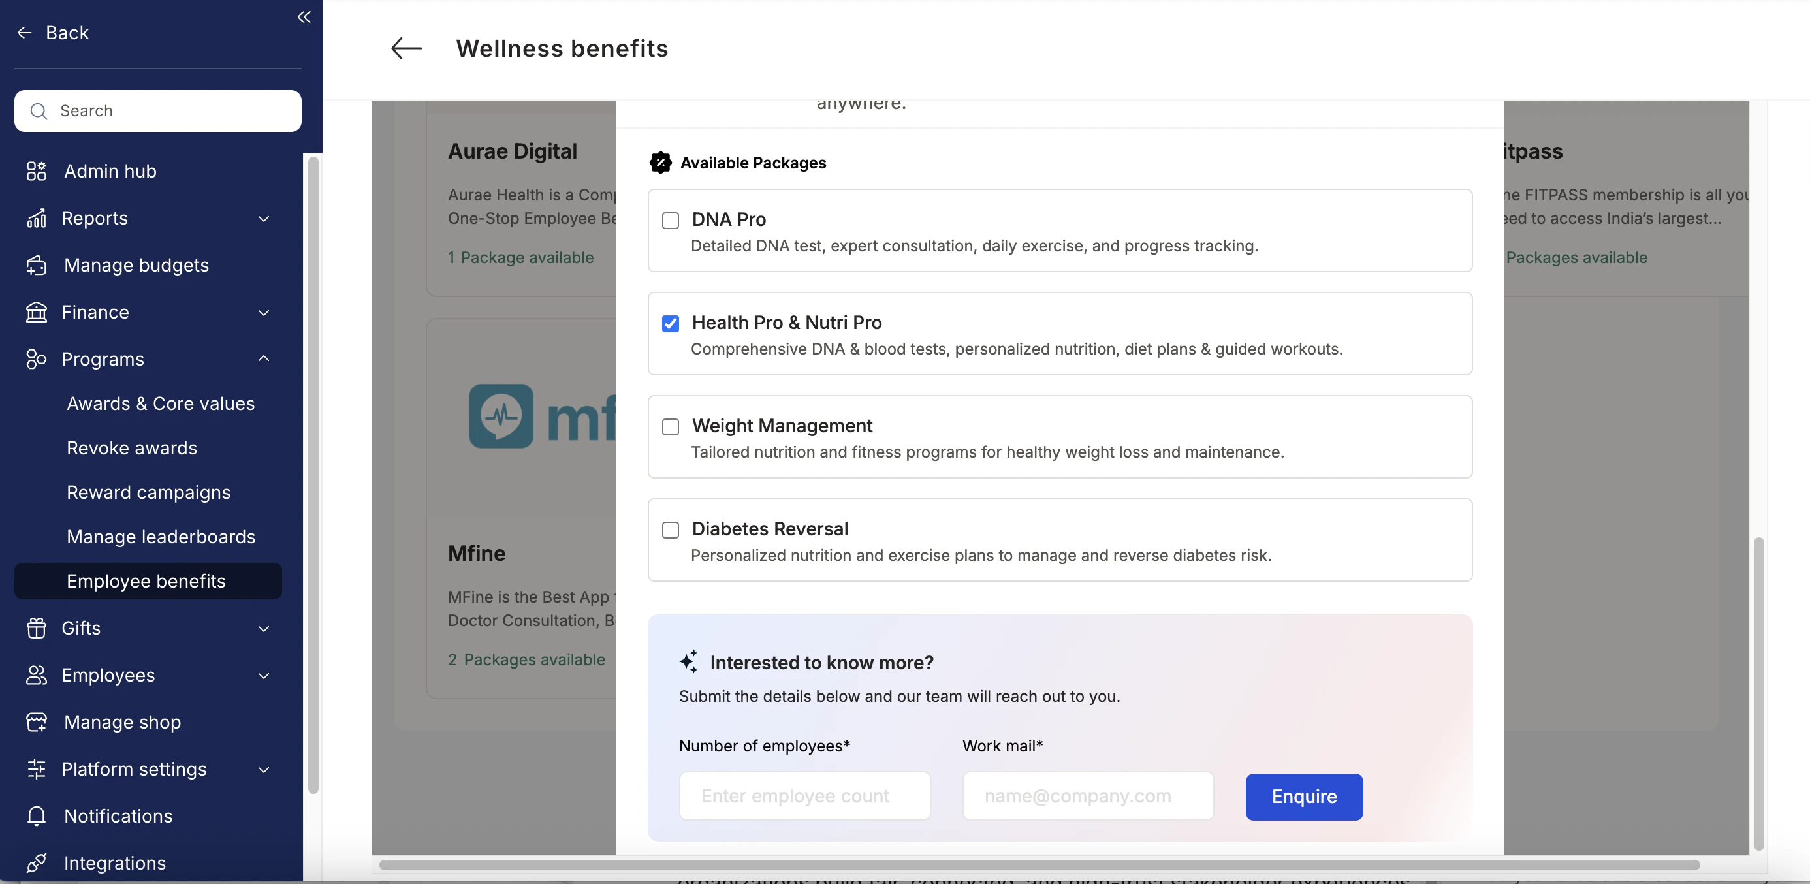Expand the Employees menu chevron
This screenshot has height=884, width=1810.
coord(264,676)
